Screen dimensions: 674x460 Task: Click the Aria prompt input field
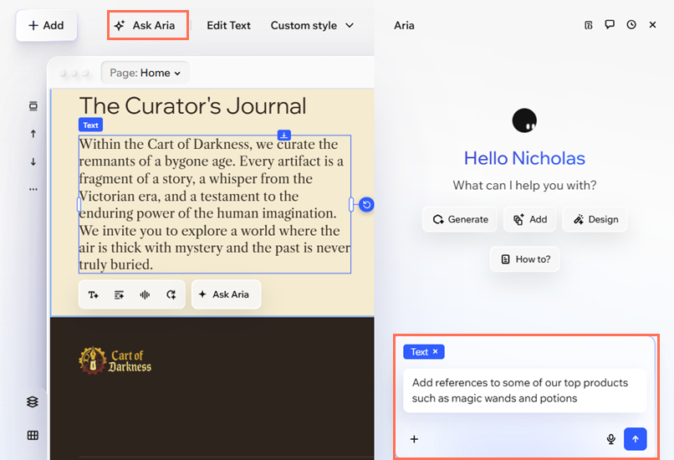525,391
